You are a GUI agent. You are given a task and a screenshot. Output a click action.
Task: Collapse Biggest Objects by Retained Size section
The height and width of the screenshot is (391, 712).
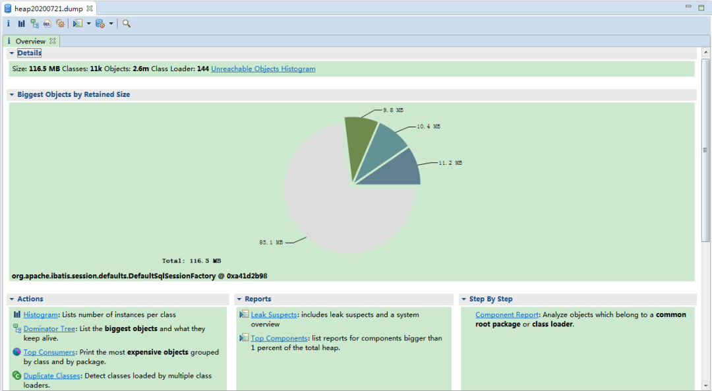click(12, 95)
